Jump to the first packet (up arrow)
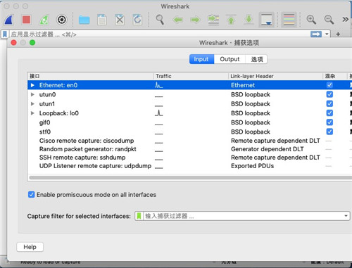Viewport: 352px width, 268px height. coord(231,20)
